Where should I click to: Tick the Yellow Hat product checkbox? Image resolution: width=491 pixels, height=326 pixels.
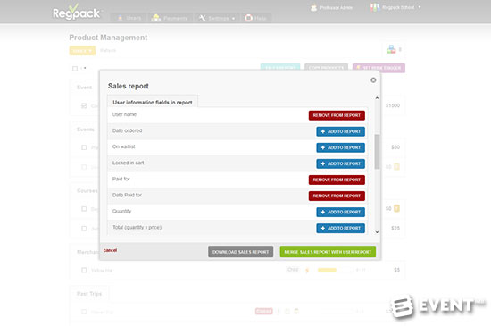[x=84, y=270]
